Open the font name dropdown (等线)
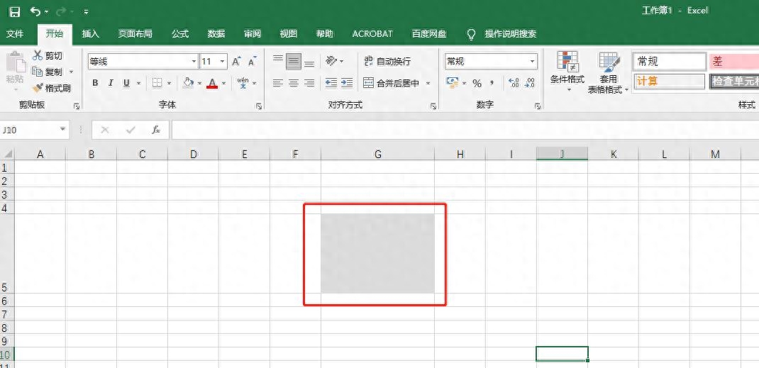Viewport: 759px width, 368px height. point(192,62)
